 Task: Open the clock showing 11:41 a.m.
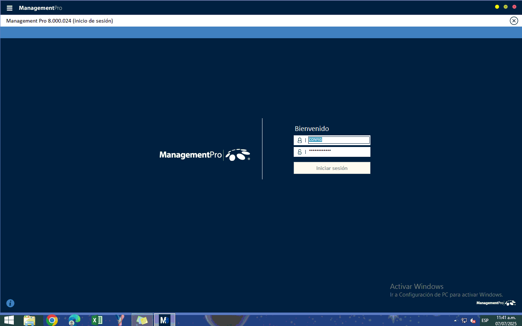click(506, 321)
